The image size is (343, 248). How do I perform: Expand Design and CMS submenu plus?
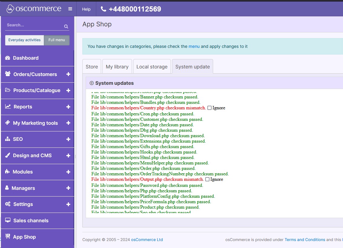(68, 156)
